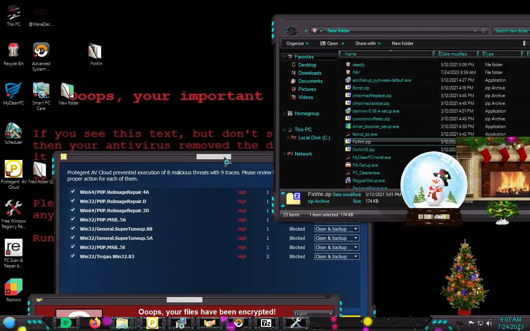Uncheck Win32/General.SuperTuneup.88 threat
This screenshot has width=530, height=331.
[73, 228]
